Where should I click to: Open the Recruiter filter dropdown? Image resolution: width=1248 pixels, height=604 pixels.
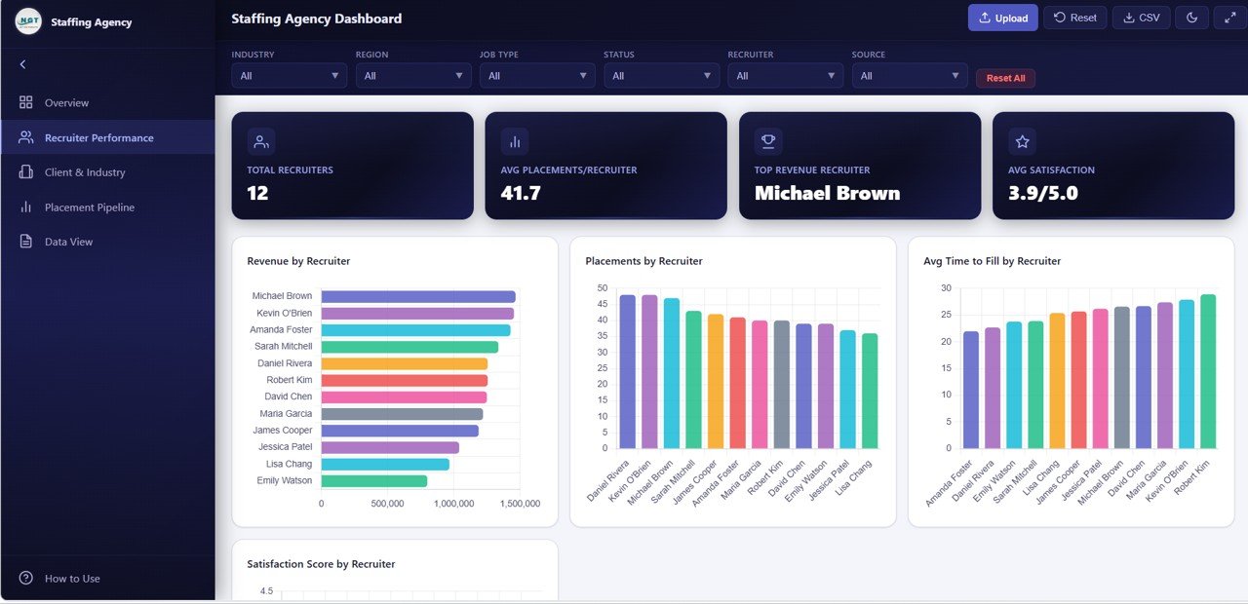pos(785,74)
